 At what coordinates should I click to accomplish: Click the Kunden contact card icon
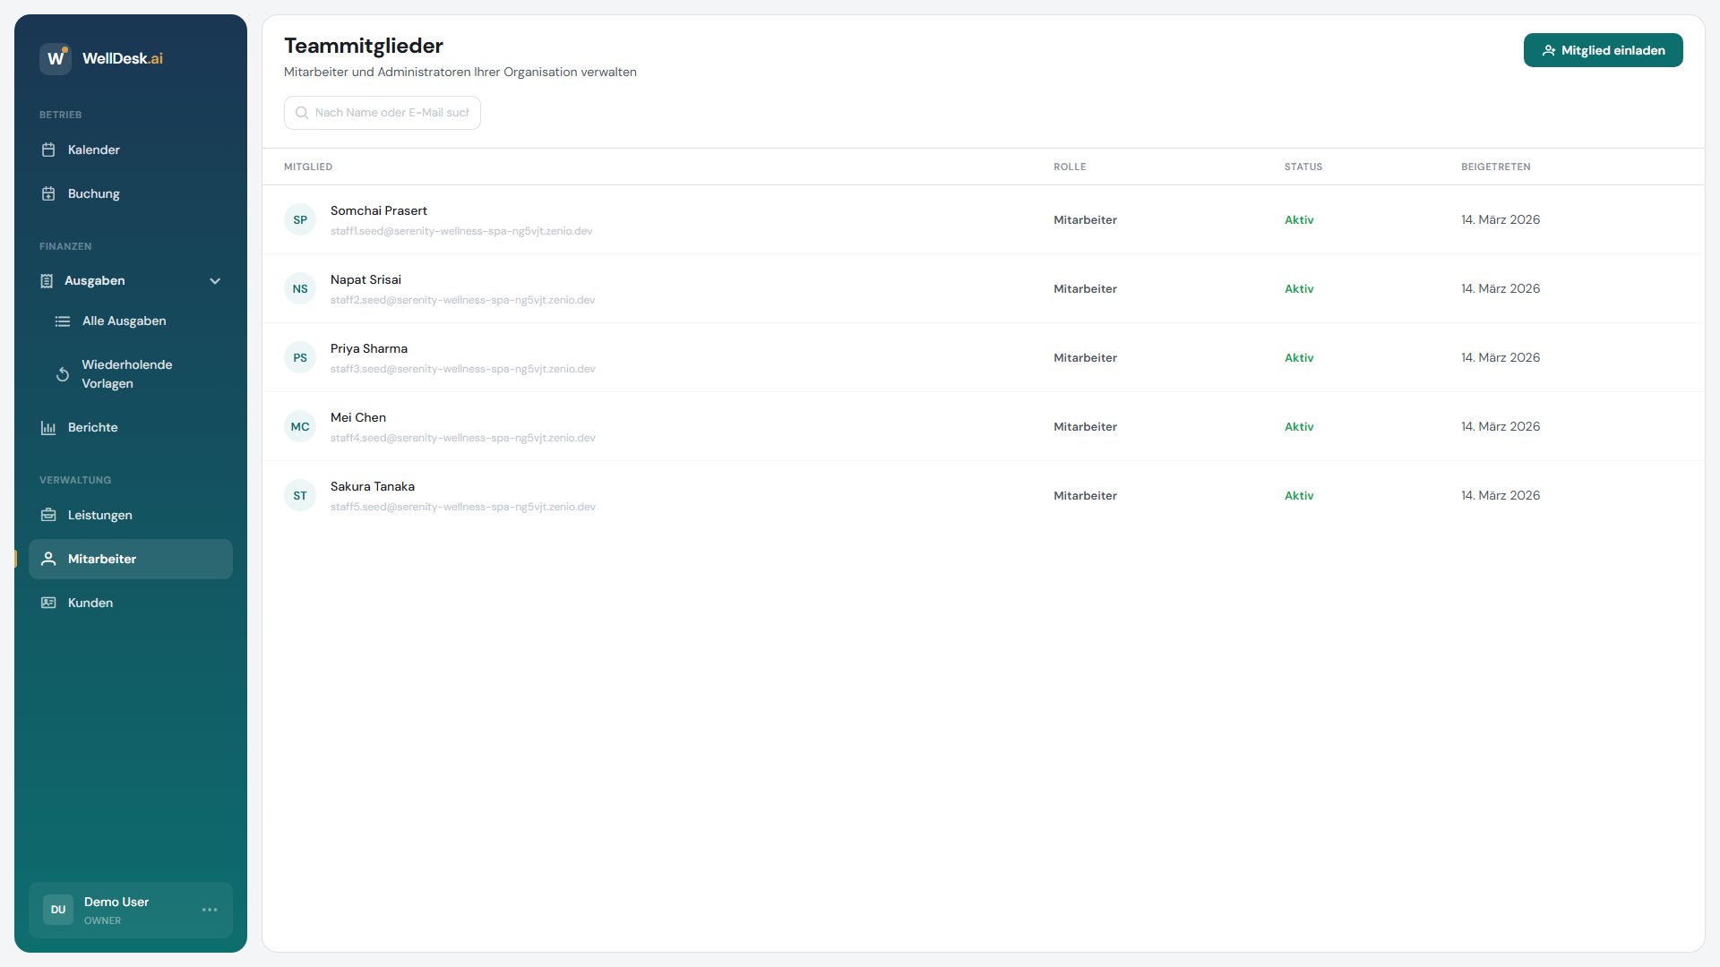click(48, 603)
